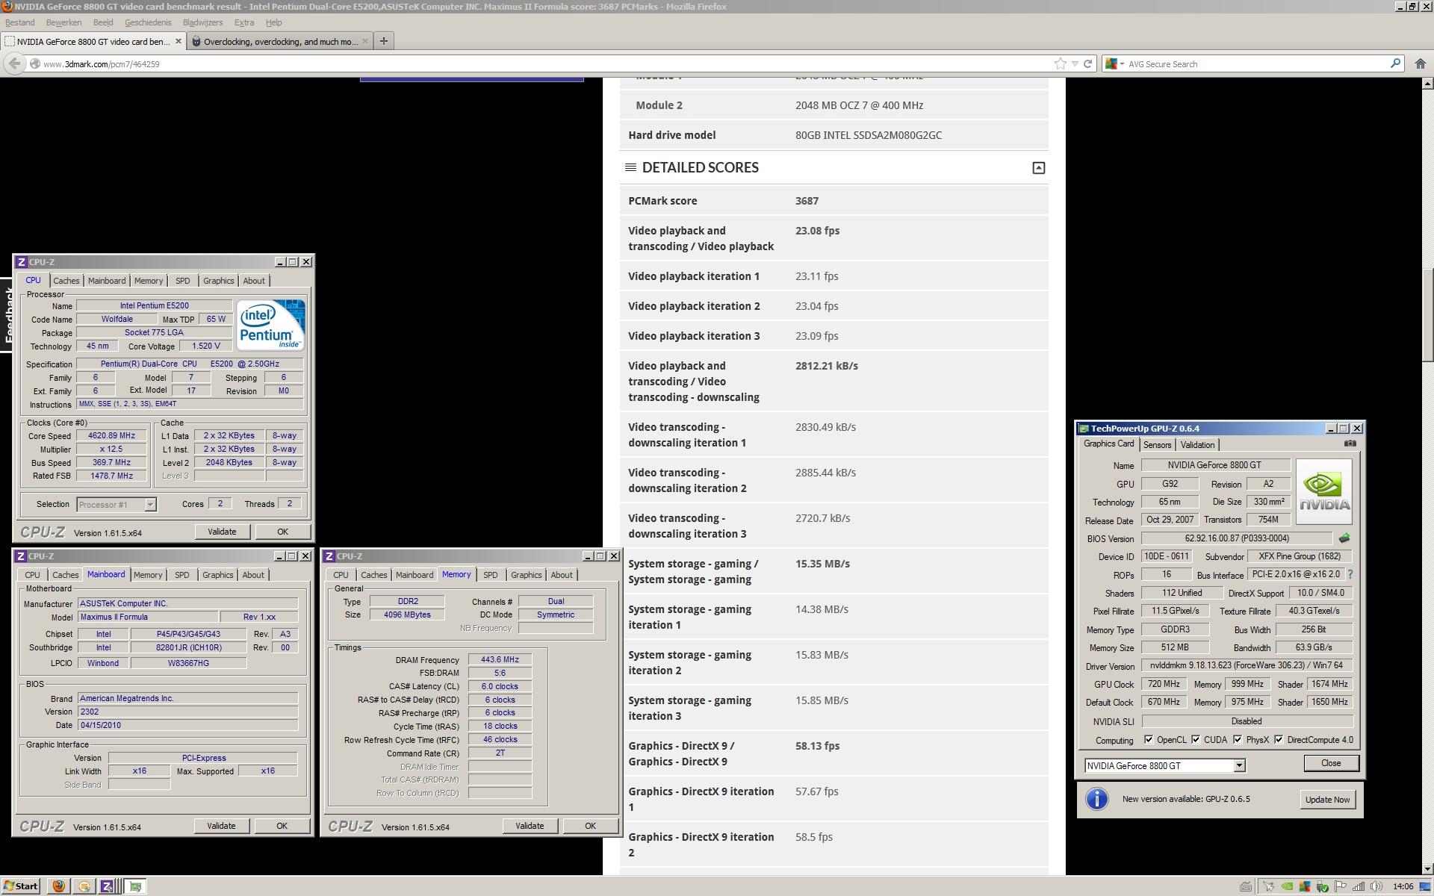Click the on-screen keyboard tray icon
Image resolution: width=1434 pixels, height=896 pixels.
click(x=1246, y=886)
